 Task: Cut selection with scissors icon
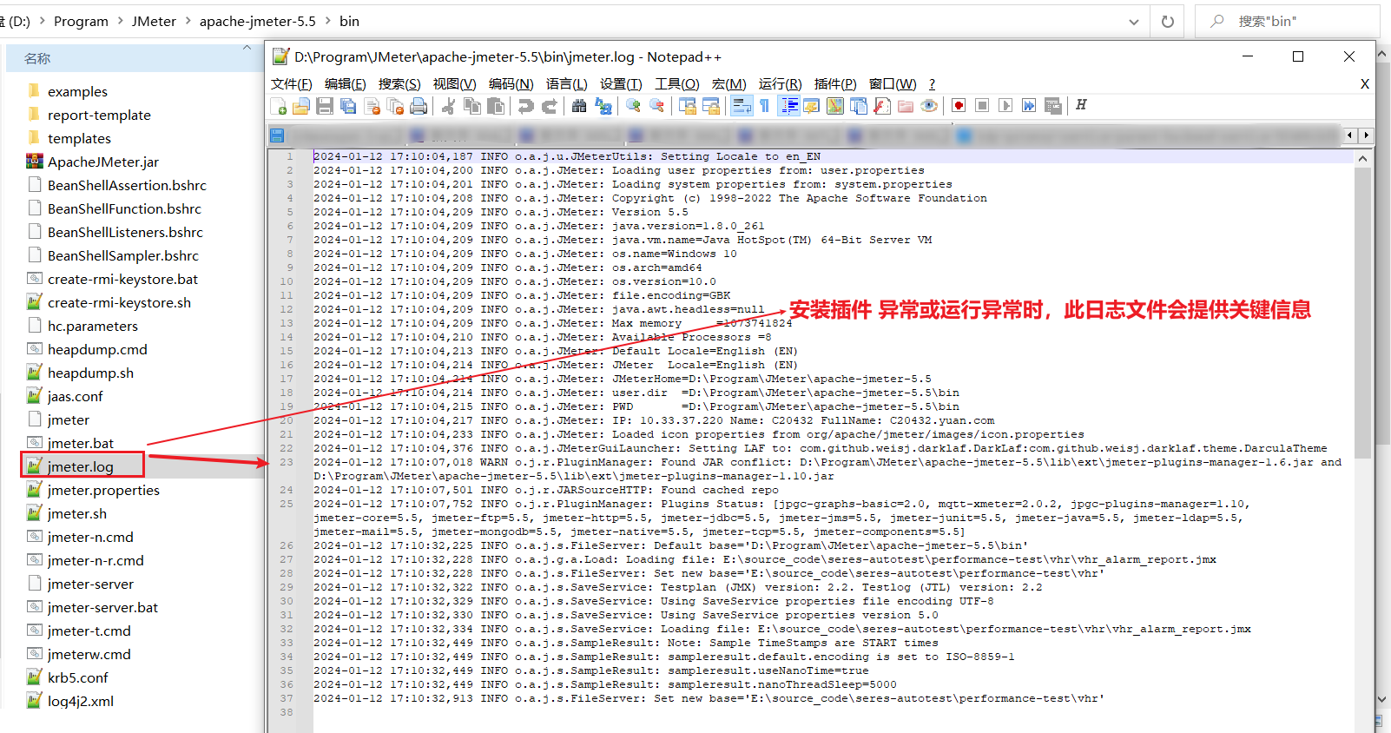click(448, 106)
